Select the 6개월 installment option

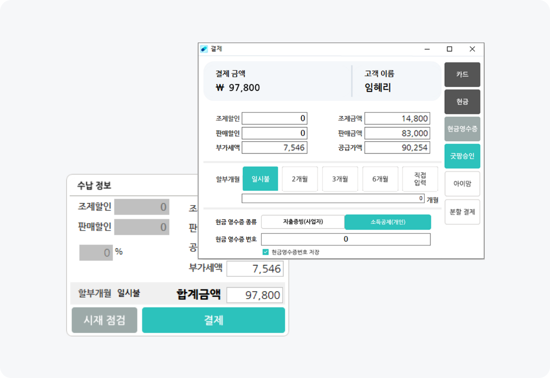tap(380, 179)
